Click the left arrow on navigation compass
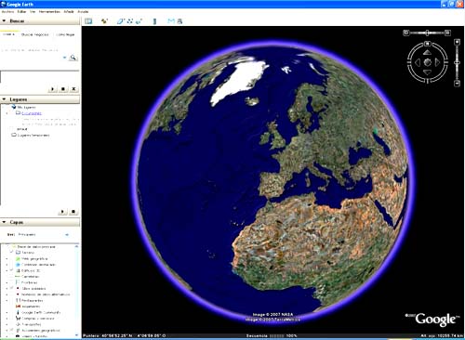The image size is (465, 340). pos(418,62)
